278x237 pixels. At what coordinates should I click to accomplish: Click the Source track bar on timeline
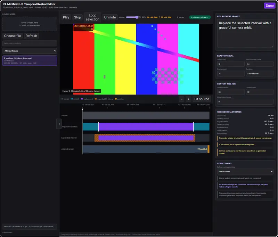[x=146, y=115]
